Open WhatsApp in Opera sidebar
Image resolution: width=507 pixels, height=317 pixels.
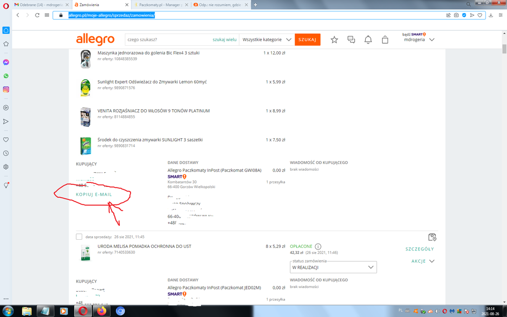point(6,76)
